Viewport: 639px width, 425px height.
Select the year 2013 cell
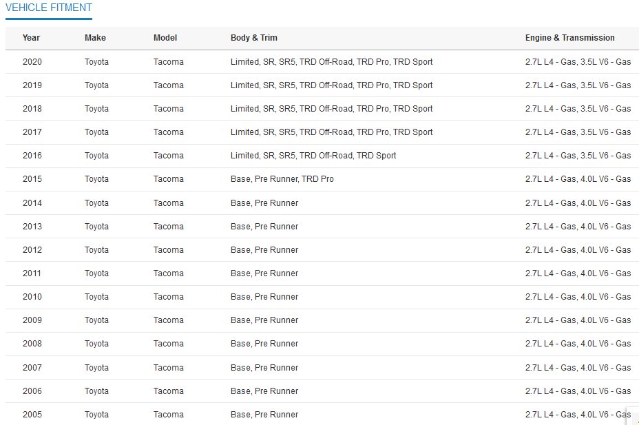(32, 227)
